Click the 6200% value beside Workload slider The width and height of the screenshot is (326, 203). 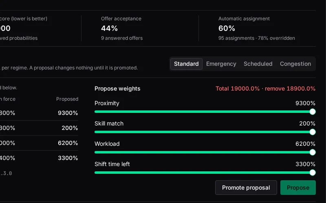tap(305, 144)
